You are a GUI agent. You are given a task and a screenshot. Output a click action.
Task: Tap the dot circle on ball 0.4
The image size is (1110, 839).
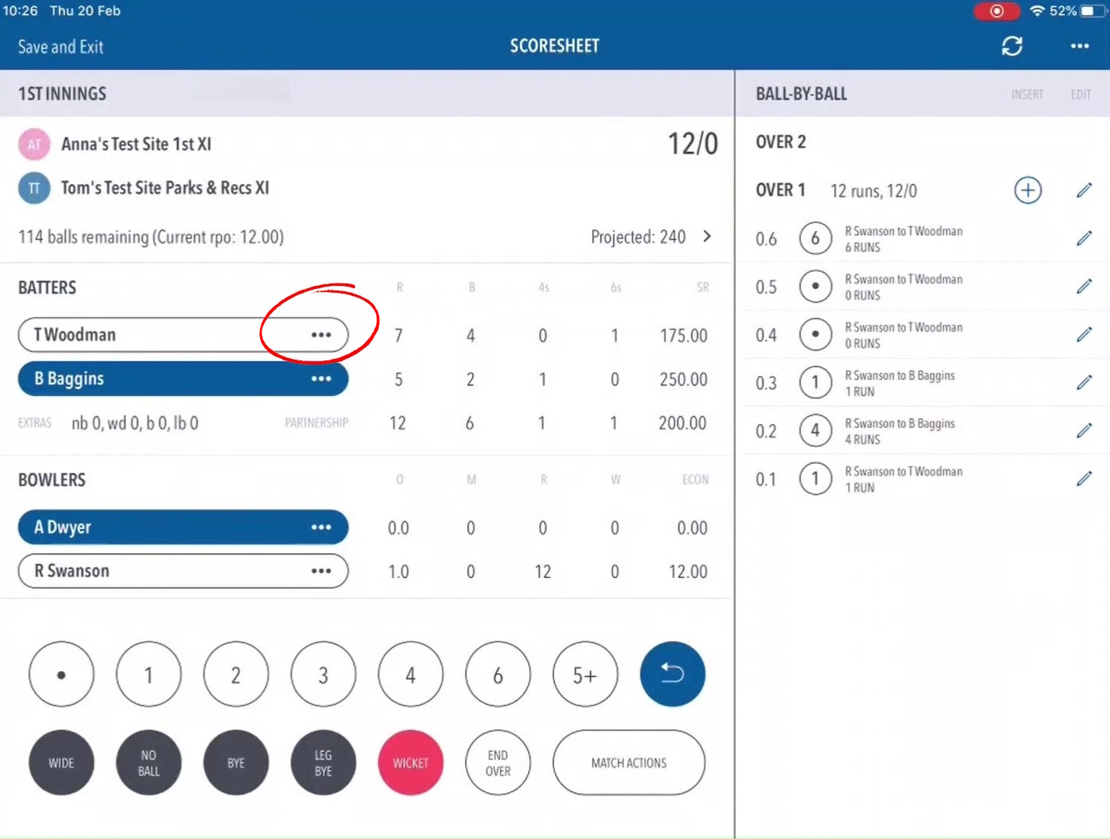tap(815, 335)
